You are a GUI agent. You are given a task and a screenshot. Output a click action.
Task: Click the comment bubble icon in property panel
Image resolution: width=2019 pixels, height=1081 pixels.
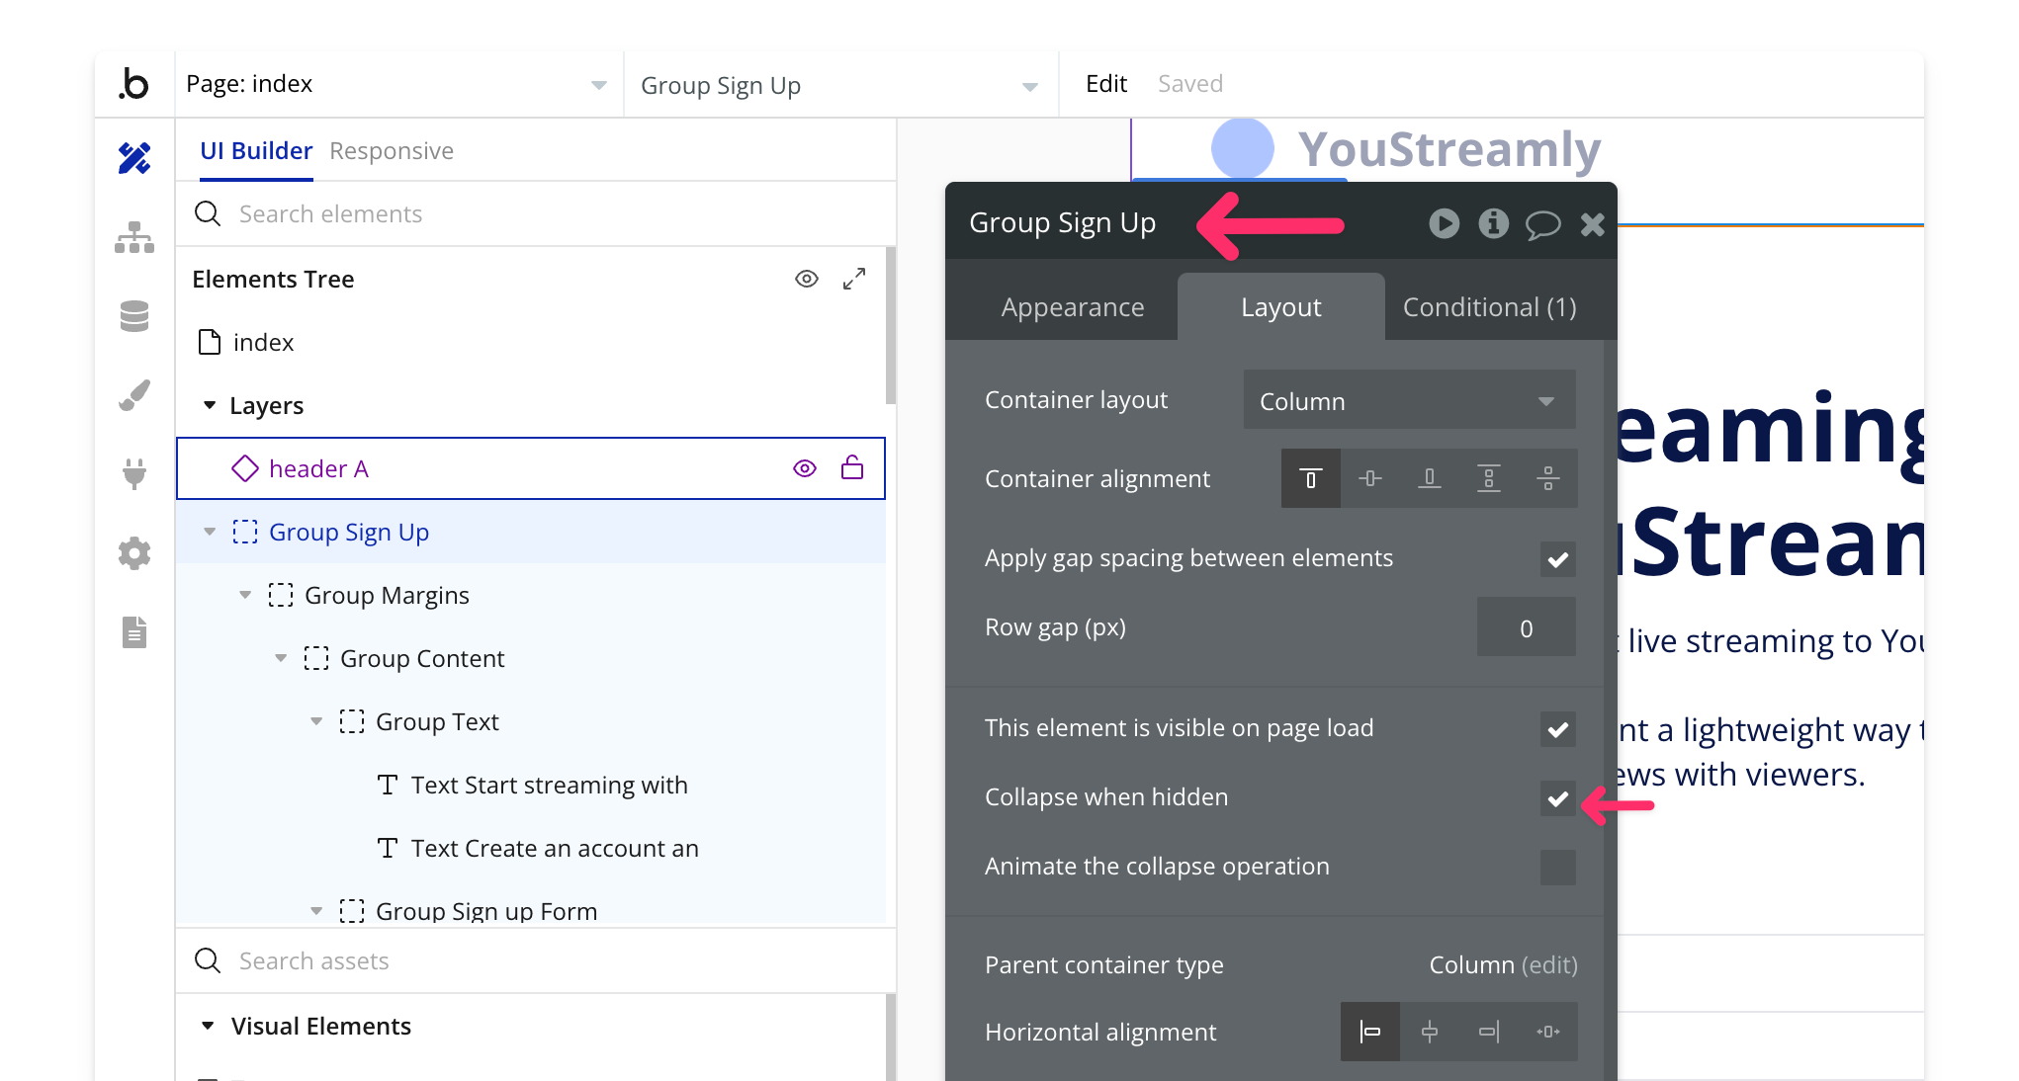pos(1542,224)
